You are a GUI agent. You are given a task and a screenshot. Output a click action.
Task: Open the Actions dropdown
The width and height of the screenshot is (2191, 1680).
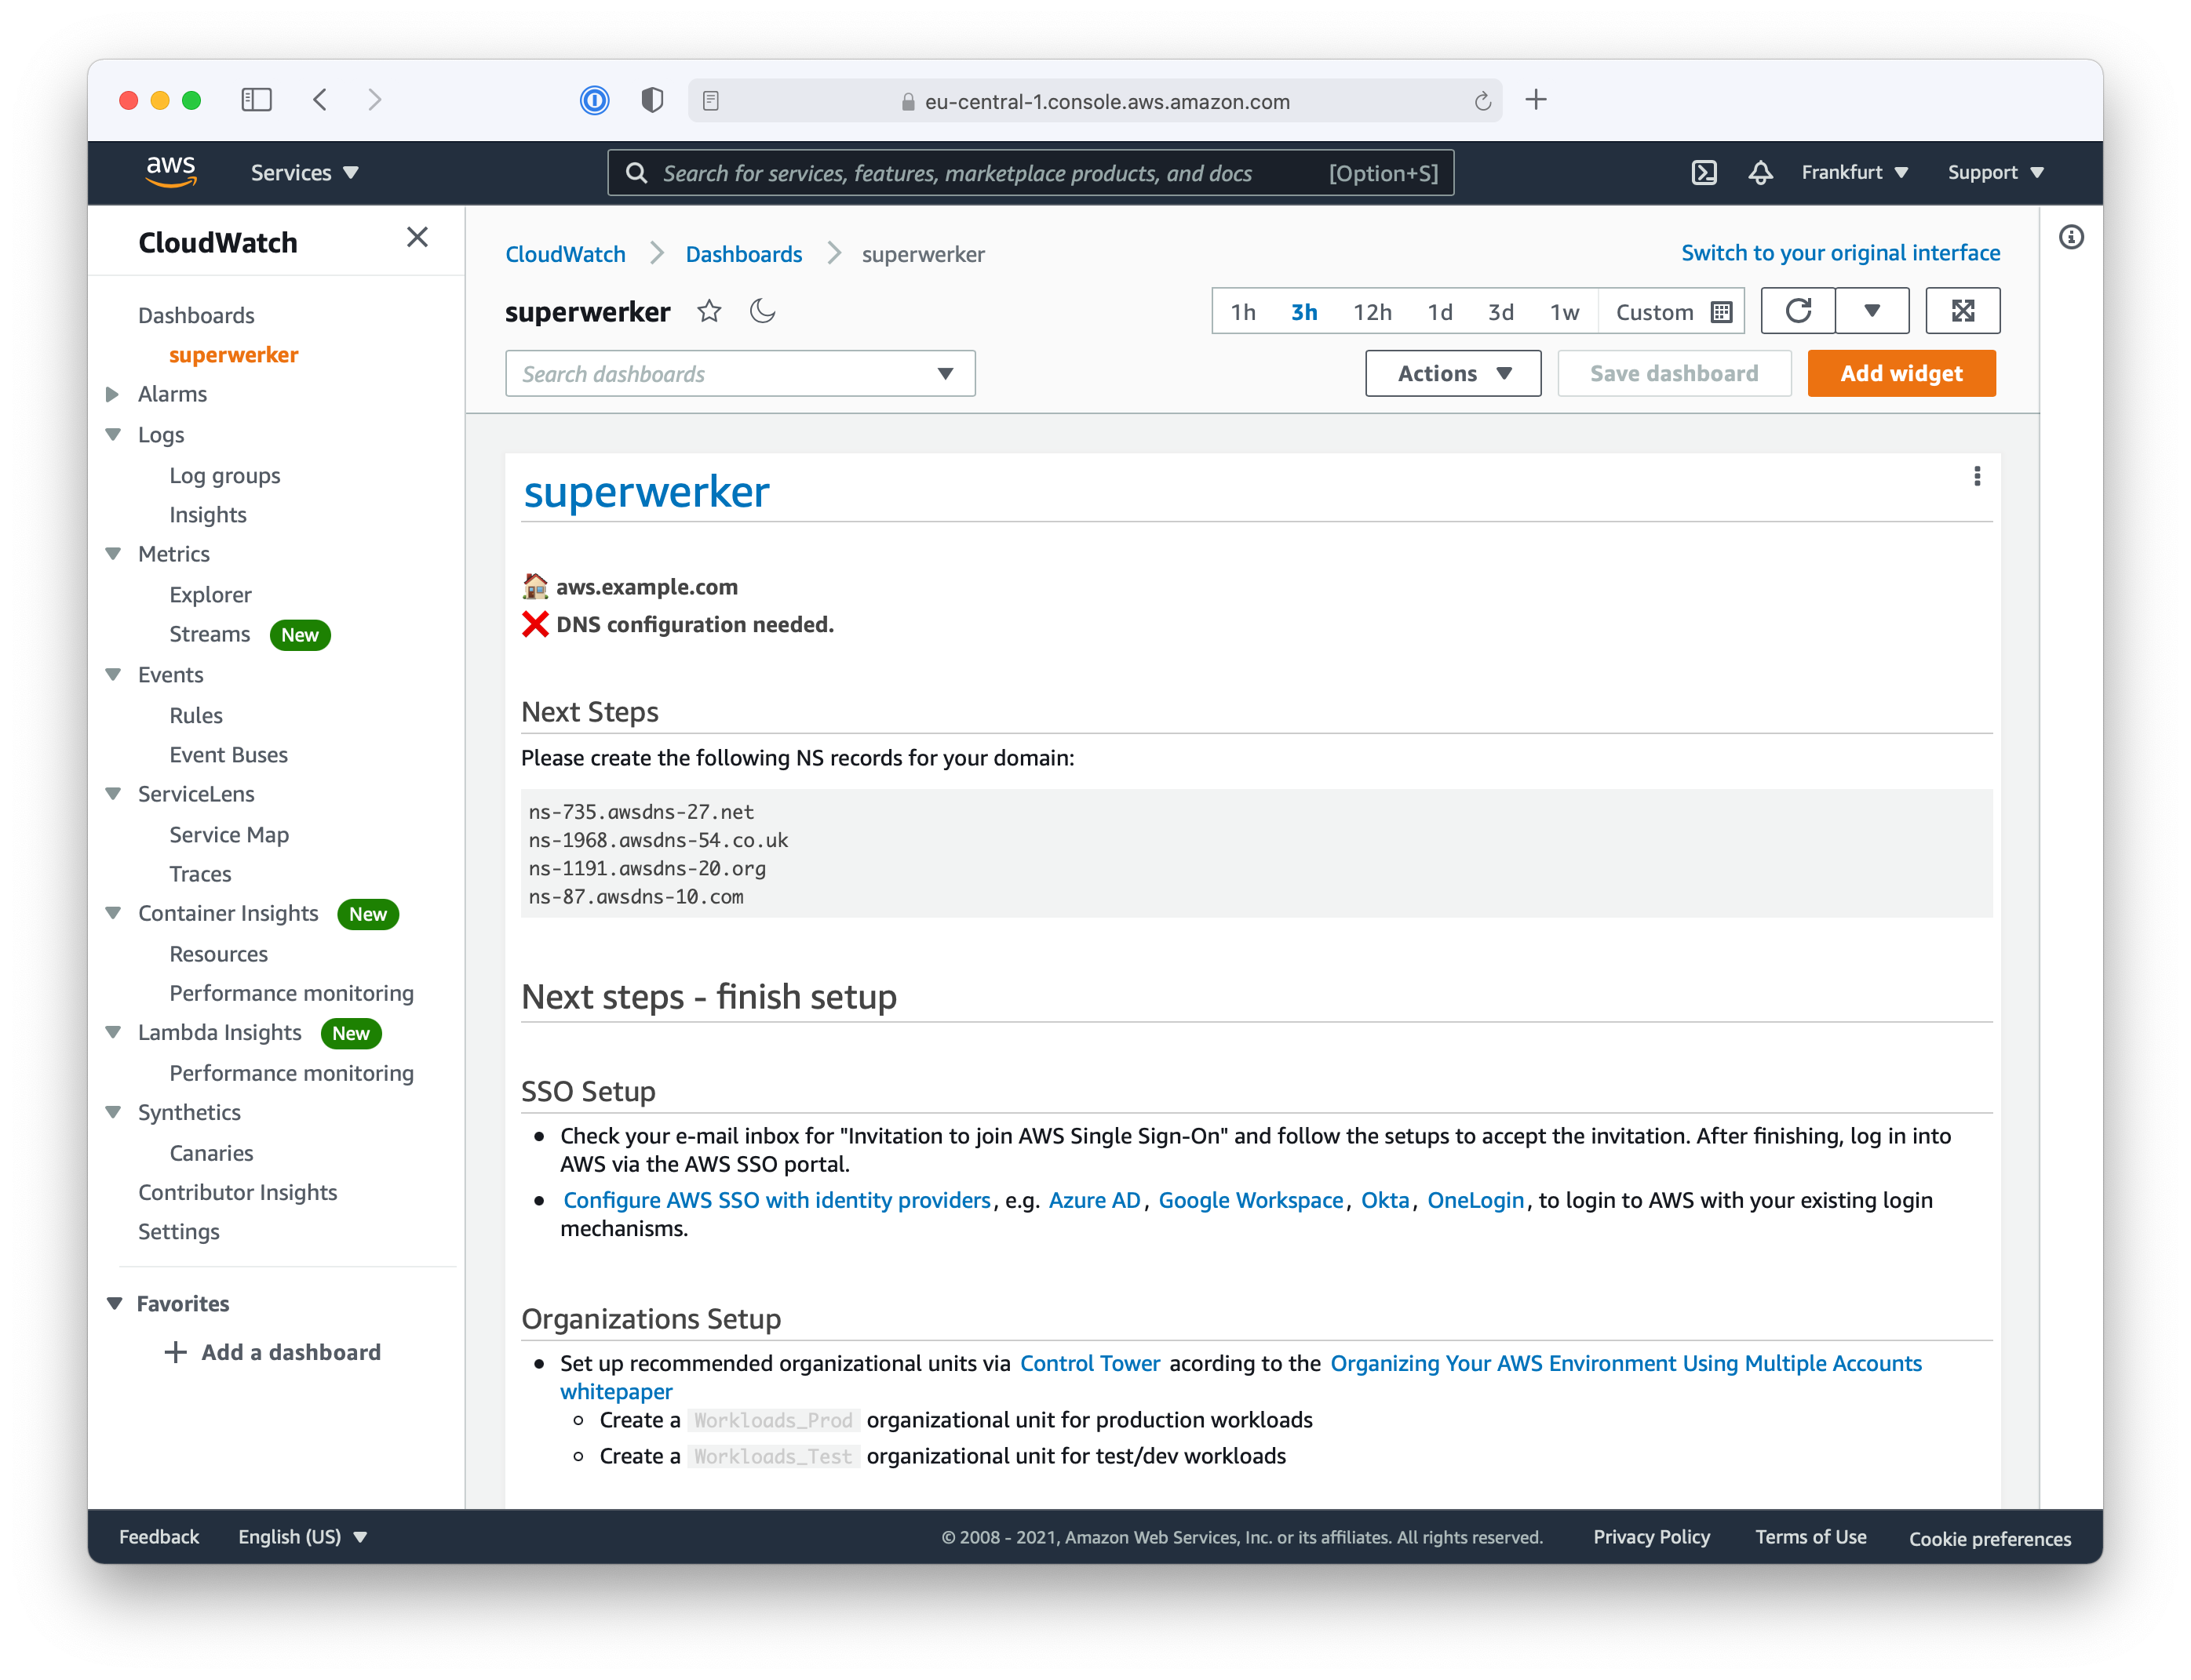click(1453, 373)
